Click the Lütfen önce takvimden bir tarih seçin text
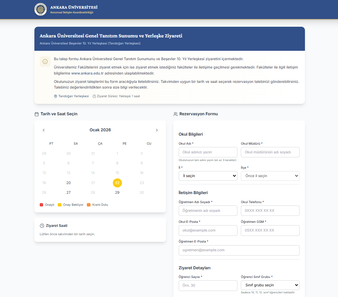 pyautogui.click(x=67, y=234)
